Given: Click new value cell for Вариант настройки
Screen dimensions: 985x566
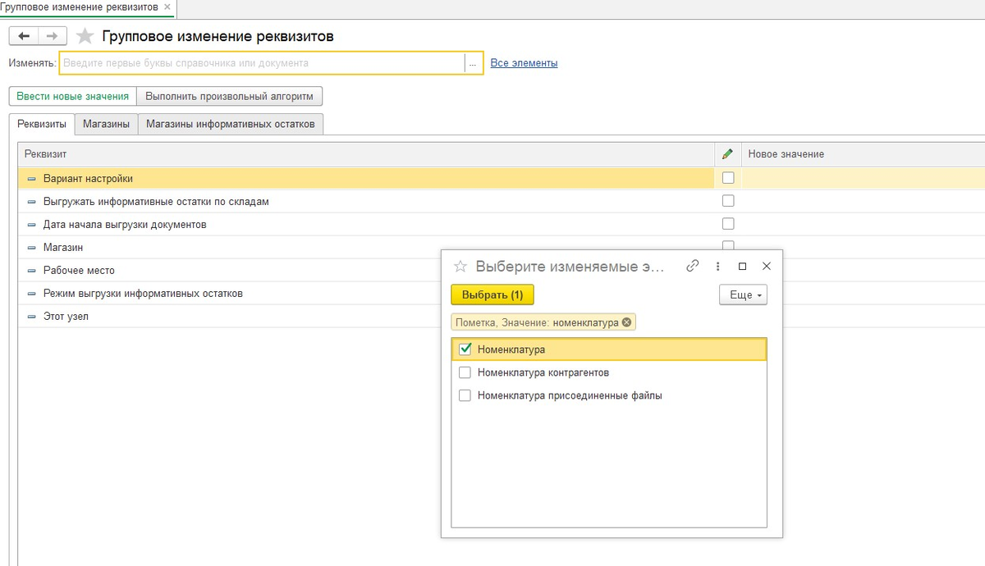Looking at the screenshot, I should [863, 178].
